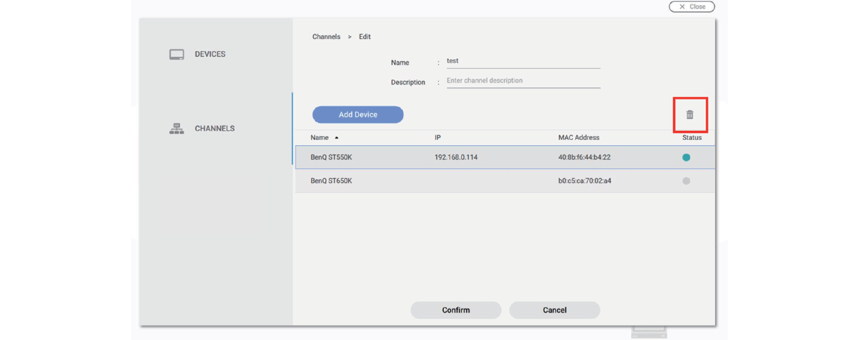Go back via Channels breadcrumb

[326, 37]
